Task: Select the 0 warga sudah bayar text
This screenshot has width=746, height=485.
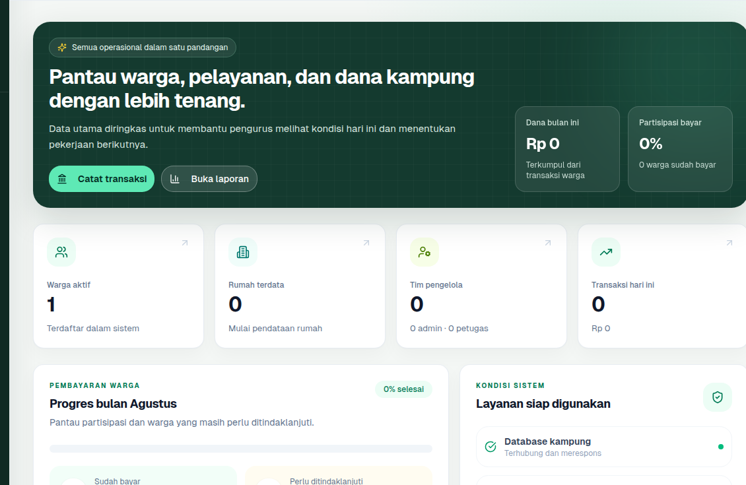Action: (x=677, y=164)
